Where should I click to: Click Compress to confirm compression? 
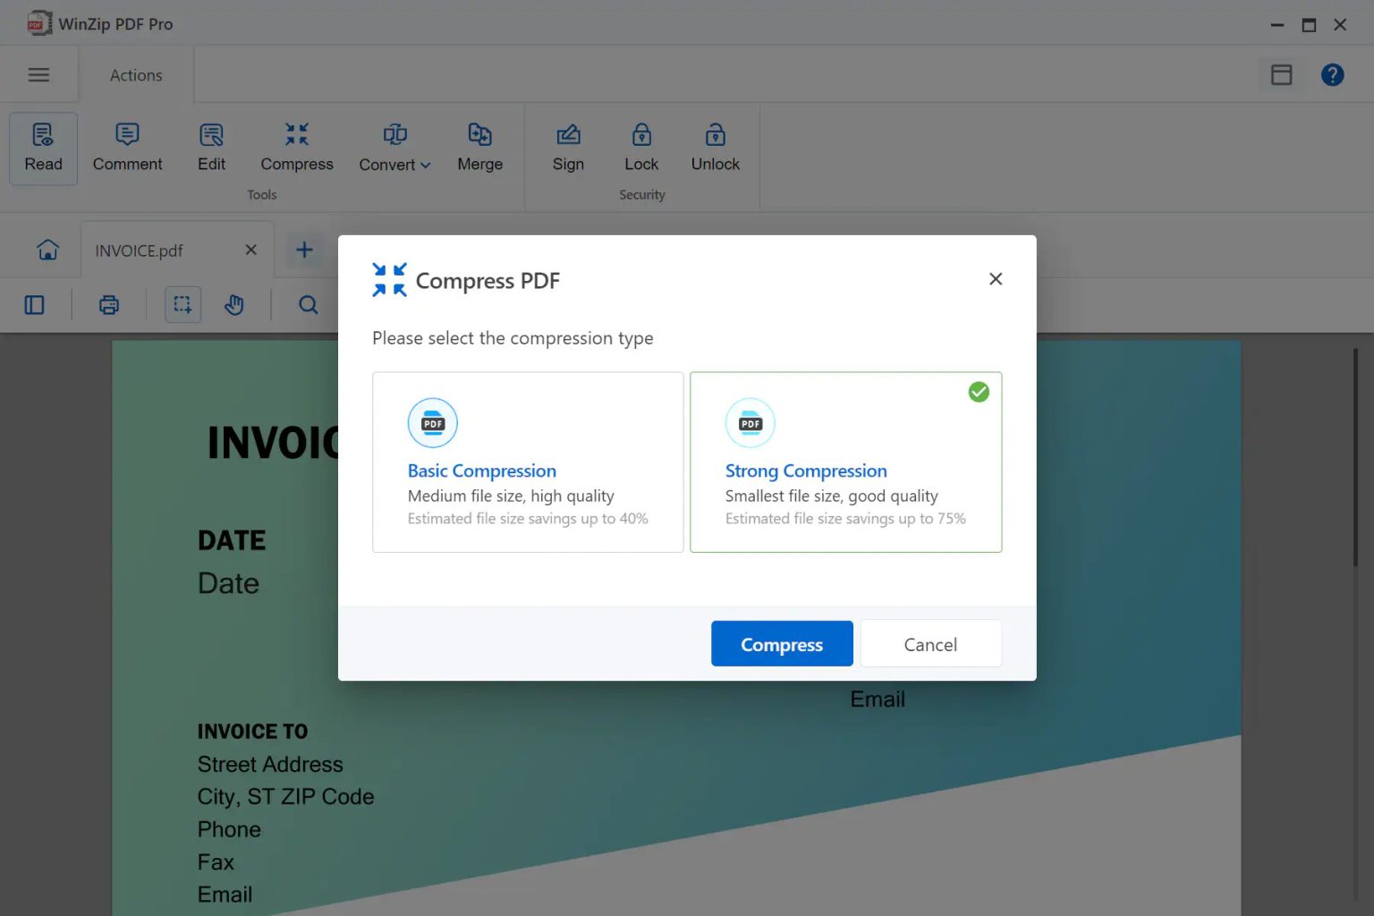tap(781, 643)
